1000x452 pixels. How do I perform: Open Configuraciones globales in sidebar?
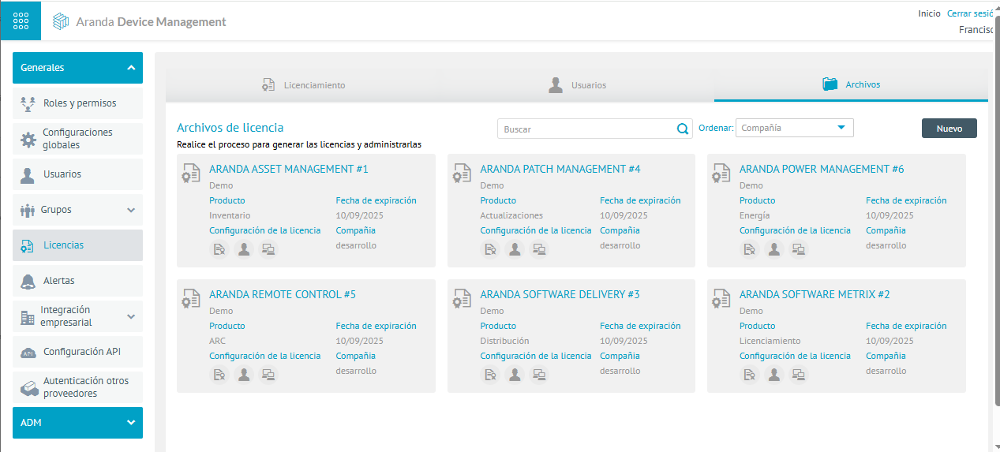click(77, 139)
